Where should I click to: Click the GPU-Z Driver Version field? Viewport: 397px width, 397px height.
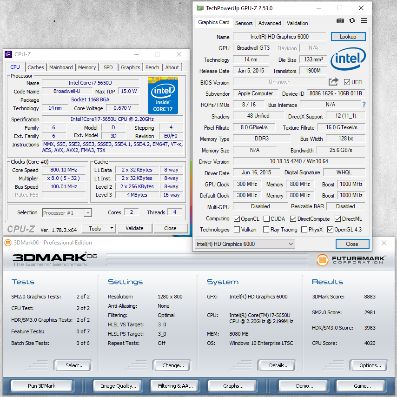point(299,161)
